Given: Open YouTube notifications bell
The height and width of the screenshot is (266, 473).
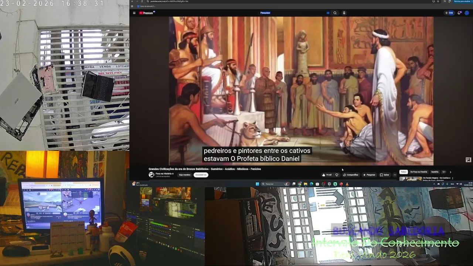Looking at the screenshot, I should click(x=459, y=13).
